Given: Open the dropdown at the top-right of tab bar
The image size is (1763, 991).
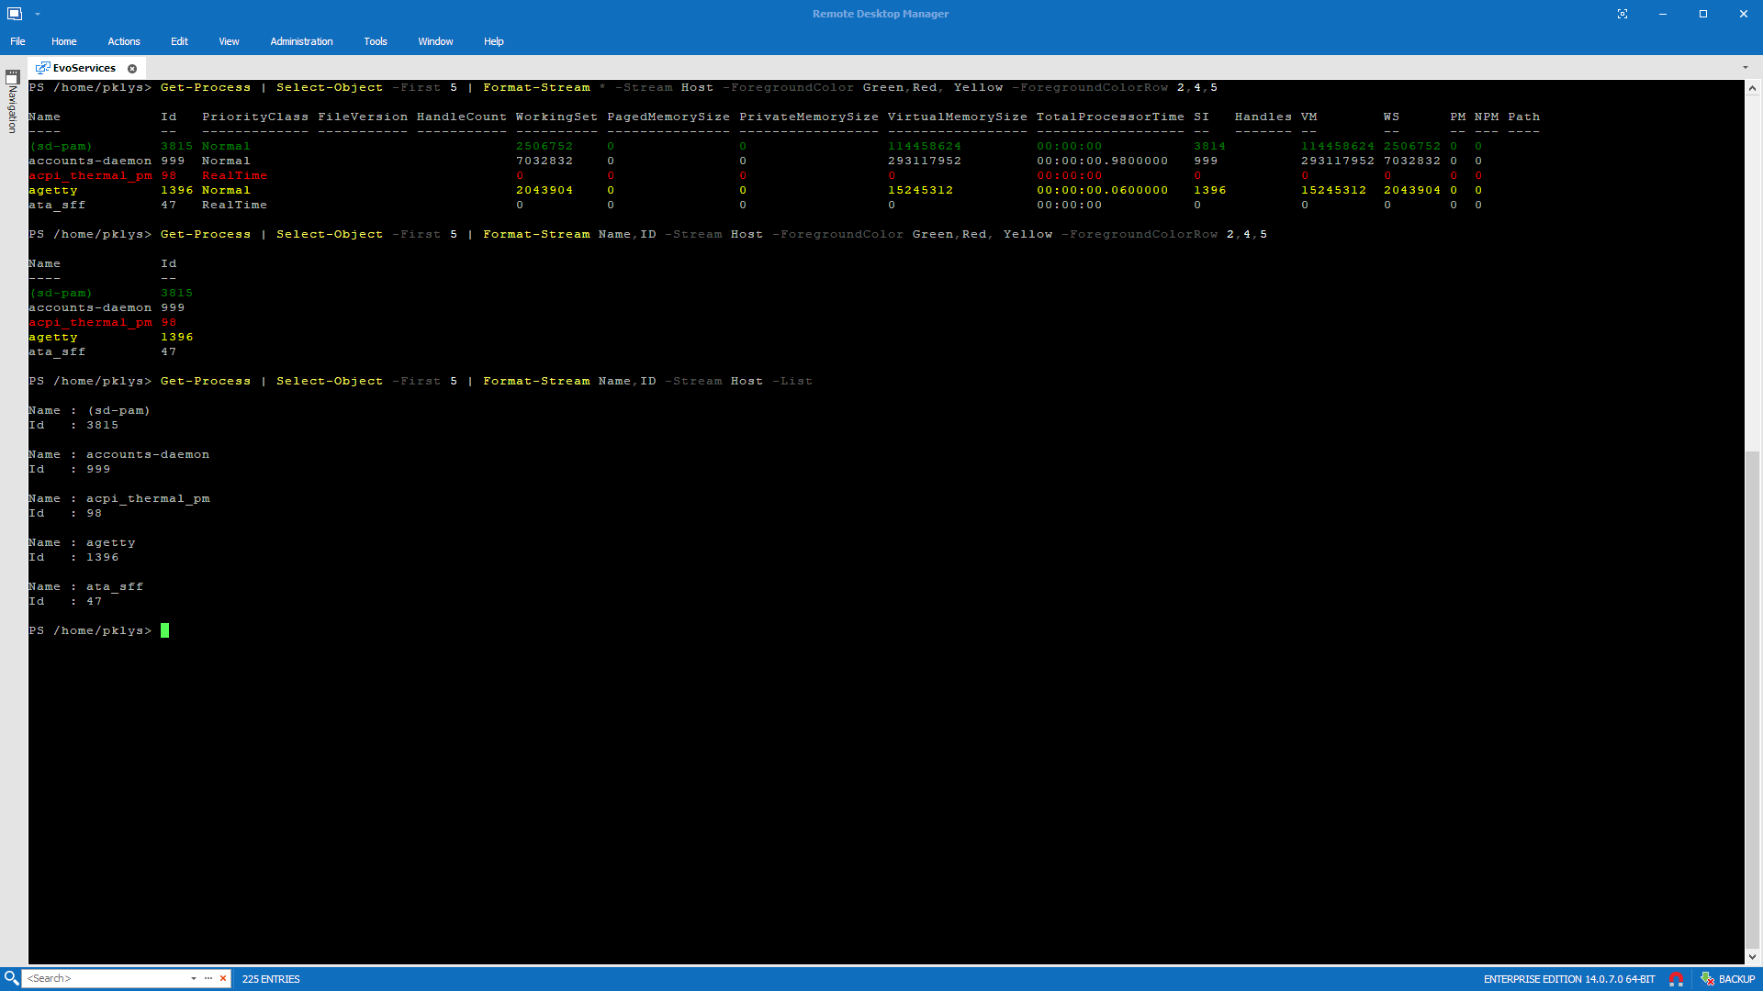Looking at the screenshot, I should [1746, 67].
